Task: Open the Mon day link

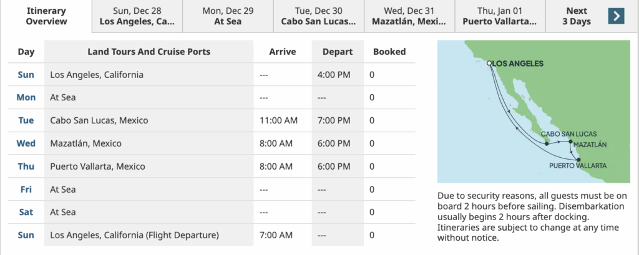Action: 26,97
